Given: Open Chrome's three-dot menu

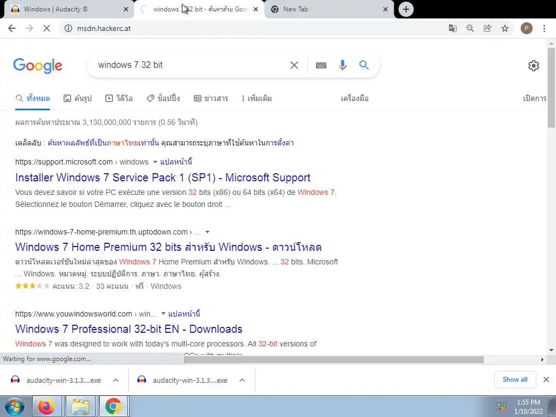Looking at the screenshot, I should point(544,28).
